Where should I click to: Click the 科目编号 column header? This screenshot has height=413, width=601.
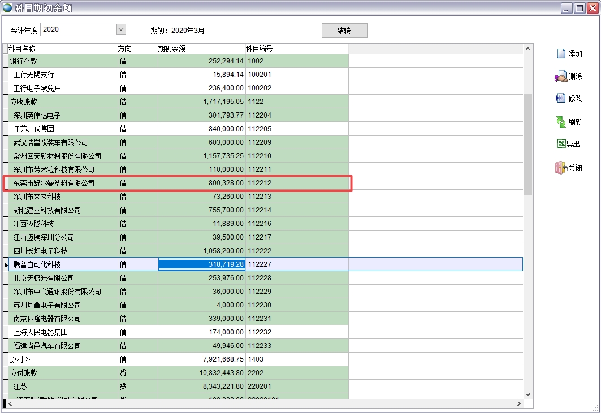tap(259, 49)
